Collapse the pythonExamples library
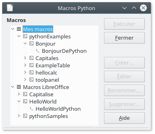Viewport: 155px width, 134px height. 19,36
